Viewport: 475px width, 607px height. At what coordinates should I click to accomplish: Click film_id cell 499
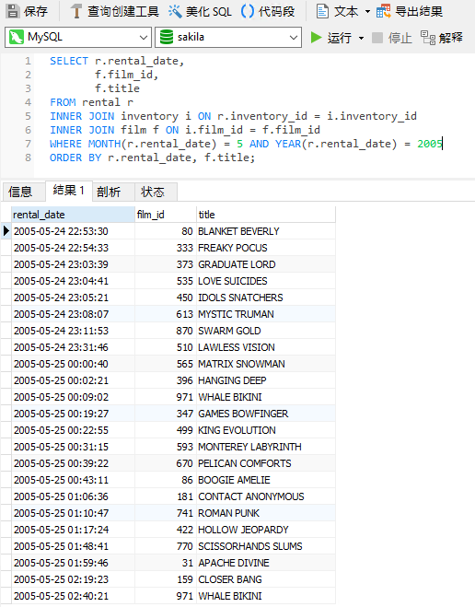click(166, 430)
